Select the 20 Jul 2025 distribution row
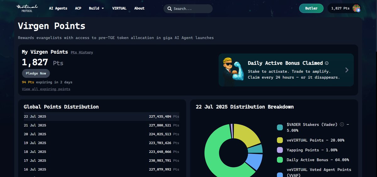 (102, 134)
